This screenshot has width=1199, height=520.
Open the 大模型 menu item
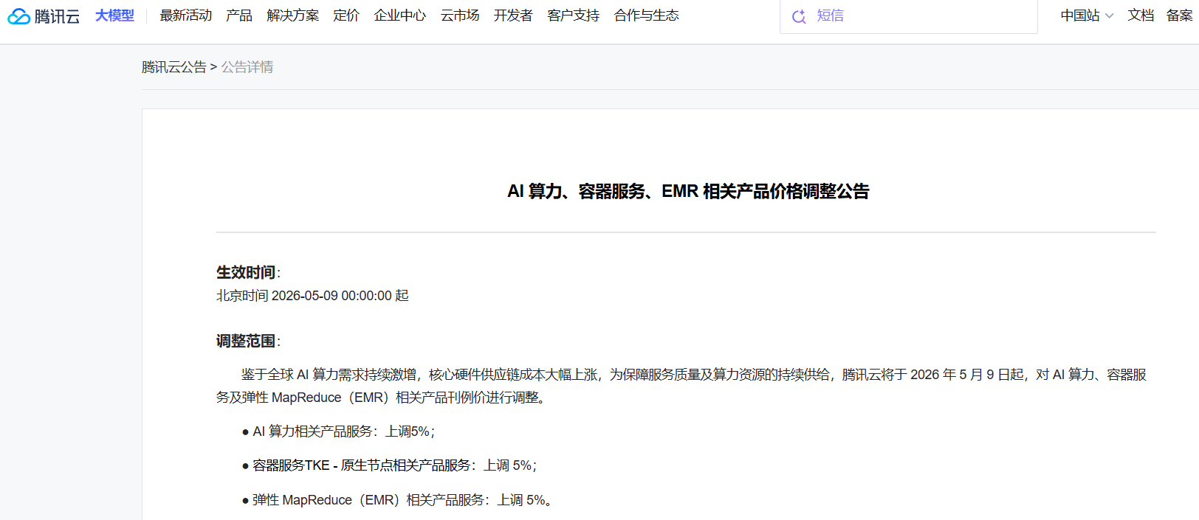[x=114, y=15]
